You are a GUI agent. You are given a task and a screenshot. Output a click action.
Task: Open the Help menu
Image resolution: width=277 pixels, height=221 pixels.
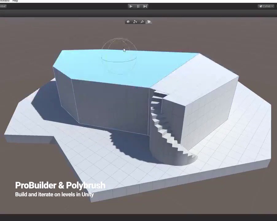15,1
